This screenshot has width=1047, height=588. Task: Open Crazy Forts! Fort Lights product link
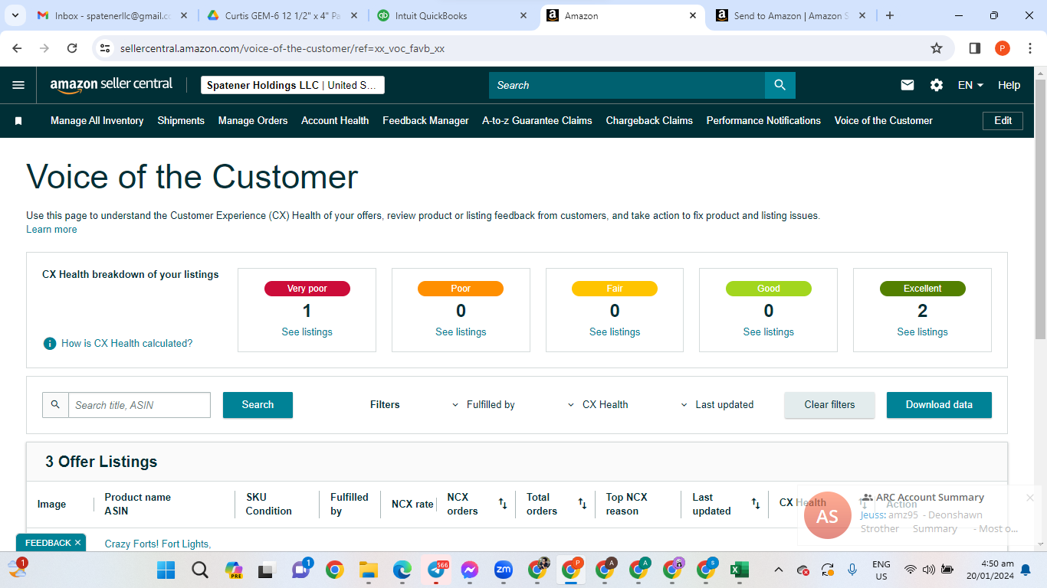pos(157,544)
